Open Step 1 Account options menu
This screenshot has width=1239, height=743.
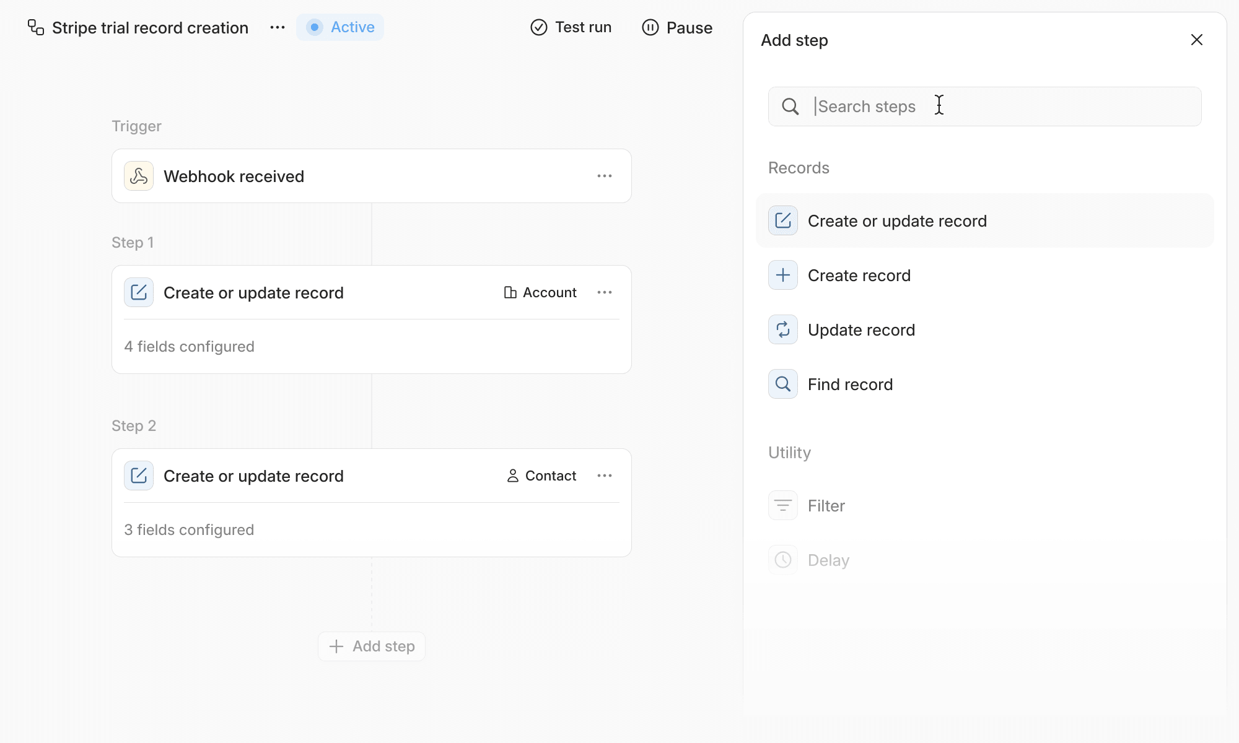(605, 292)
